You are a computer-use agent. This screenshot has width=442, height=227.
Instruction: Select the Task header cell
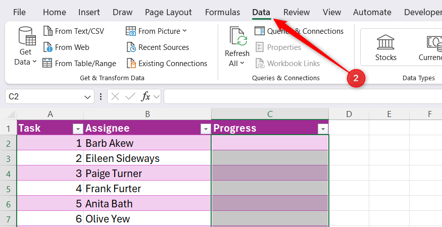point(50,128)
